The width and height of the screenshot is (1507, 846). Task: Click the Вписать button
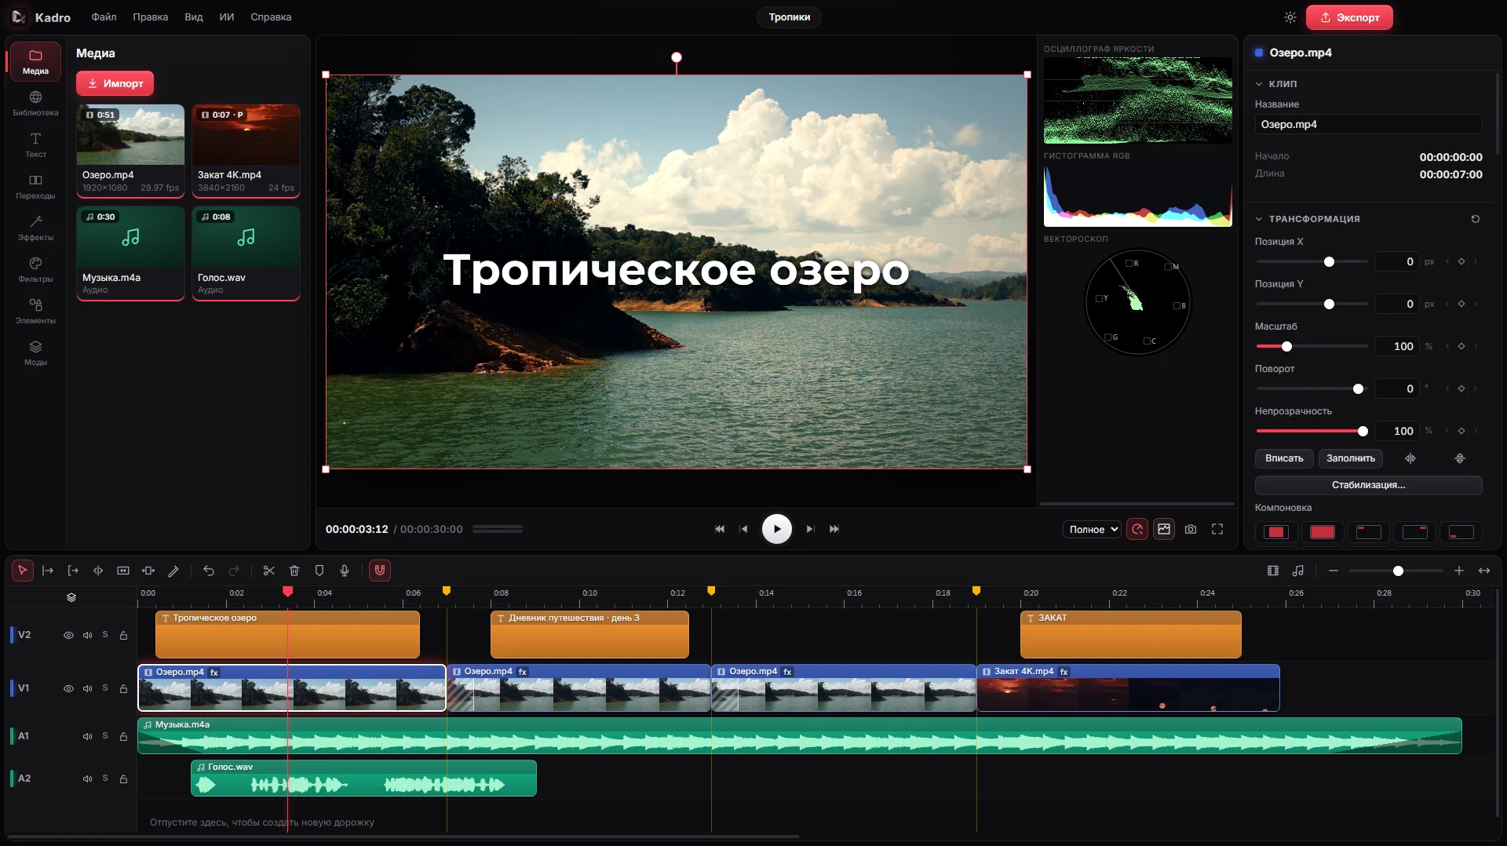pyautogui.click(x=1284, y=458)
